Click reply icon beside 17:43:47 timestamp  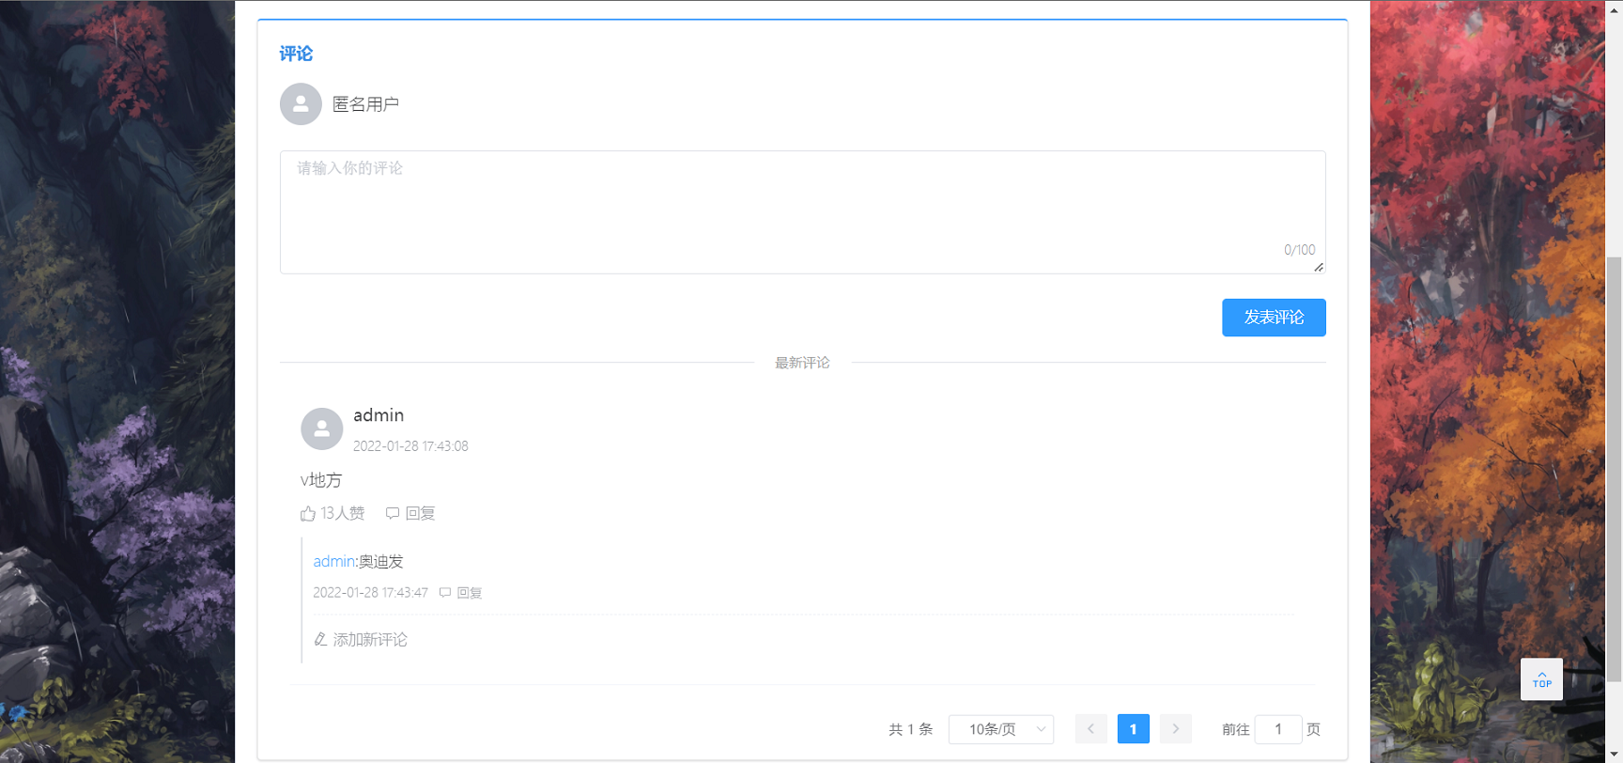click(x=445, y=593)
